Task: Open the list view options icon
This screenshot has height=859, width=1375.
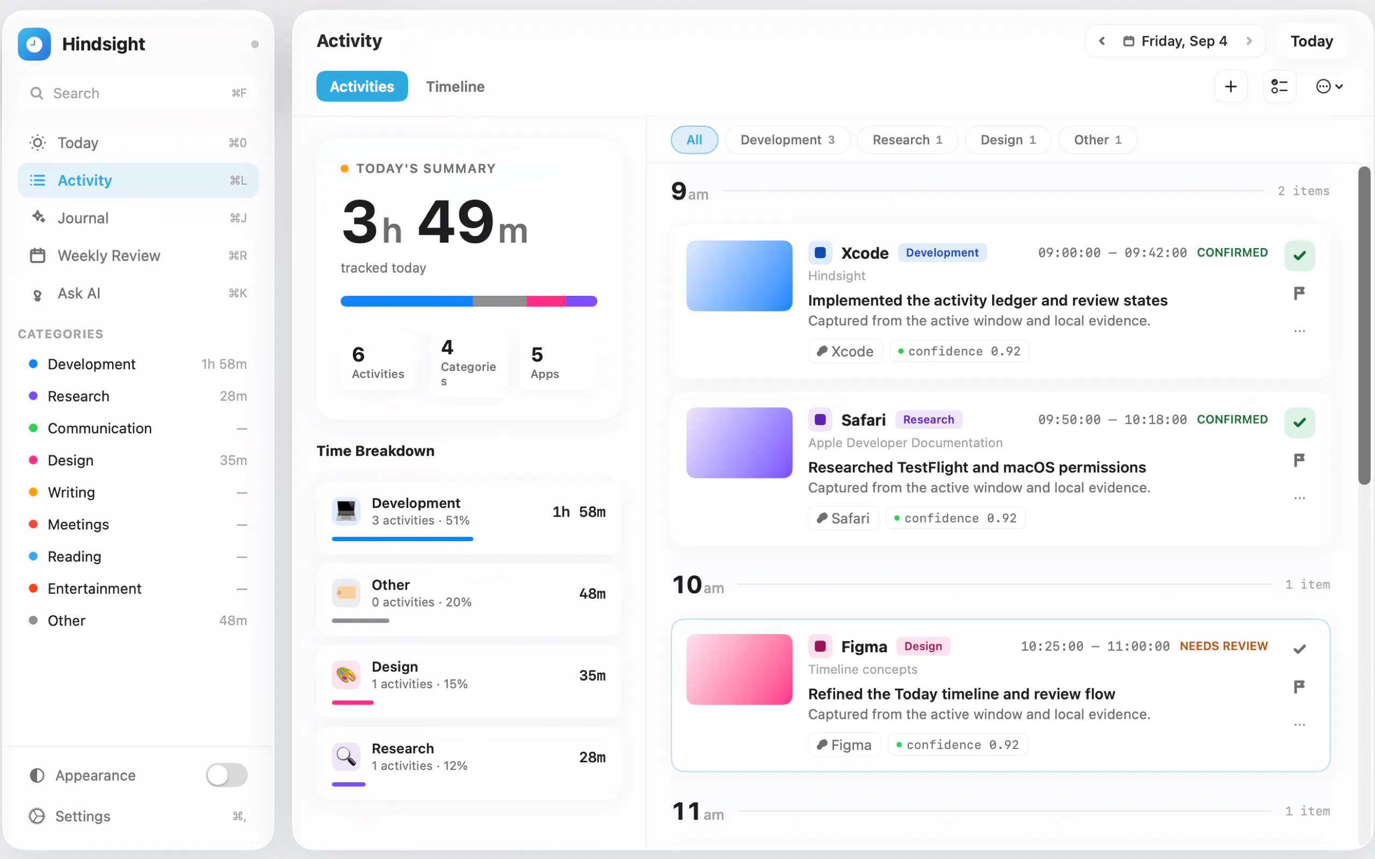Action: click(1279, 86)
